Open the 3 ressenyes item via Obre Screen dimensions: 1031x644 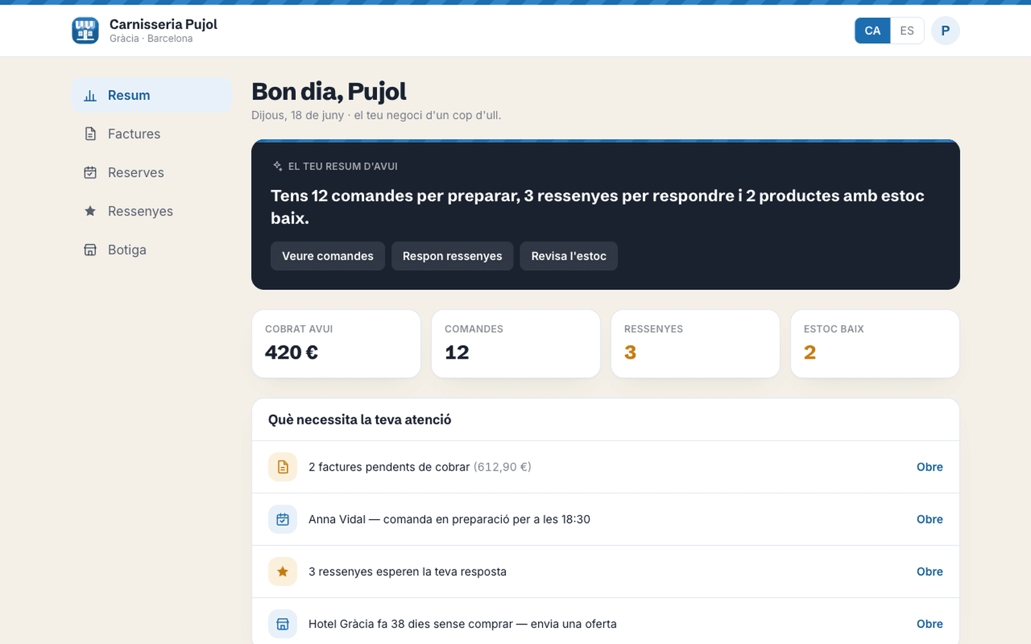pyautogui.click(x=929, y=571)
